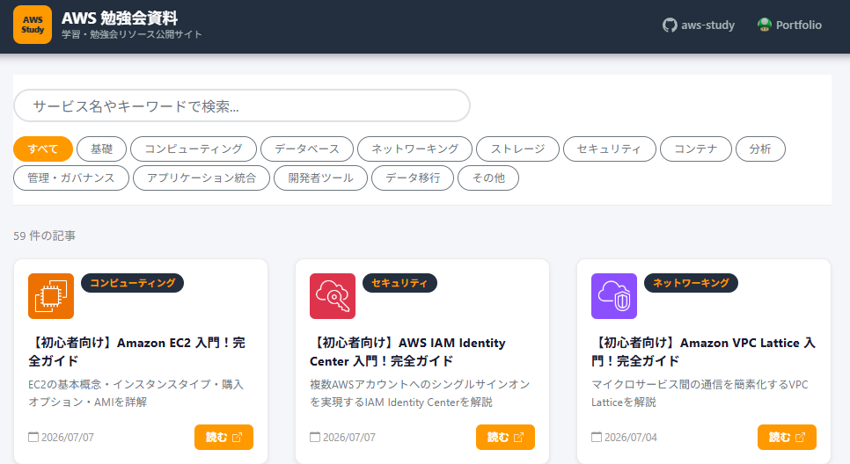850x464 pixels.
Task: Filter by コンテナ category
Action: [x=695, y=149]
